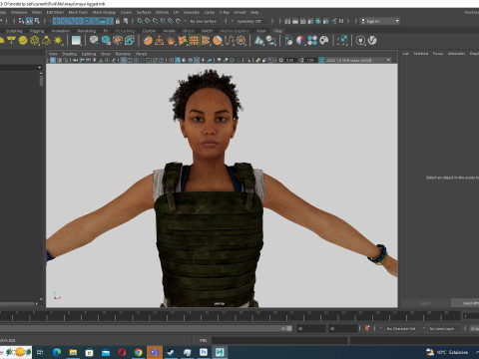Click the V-Ray circle logo shelf icon
Screen dimensions: 479x359
[x=372, y=41]
